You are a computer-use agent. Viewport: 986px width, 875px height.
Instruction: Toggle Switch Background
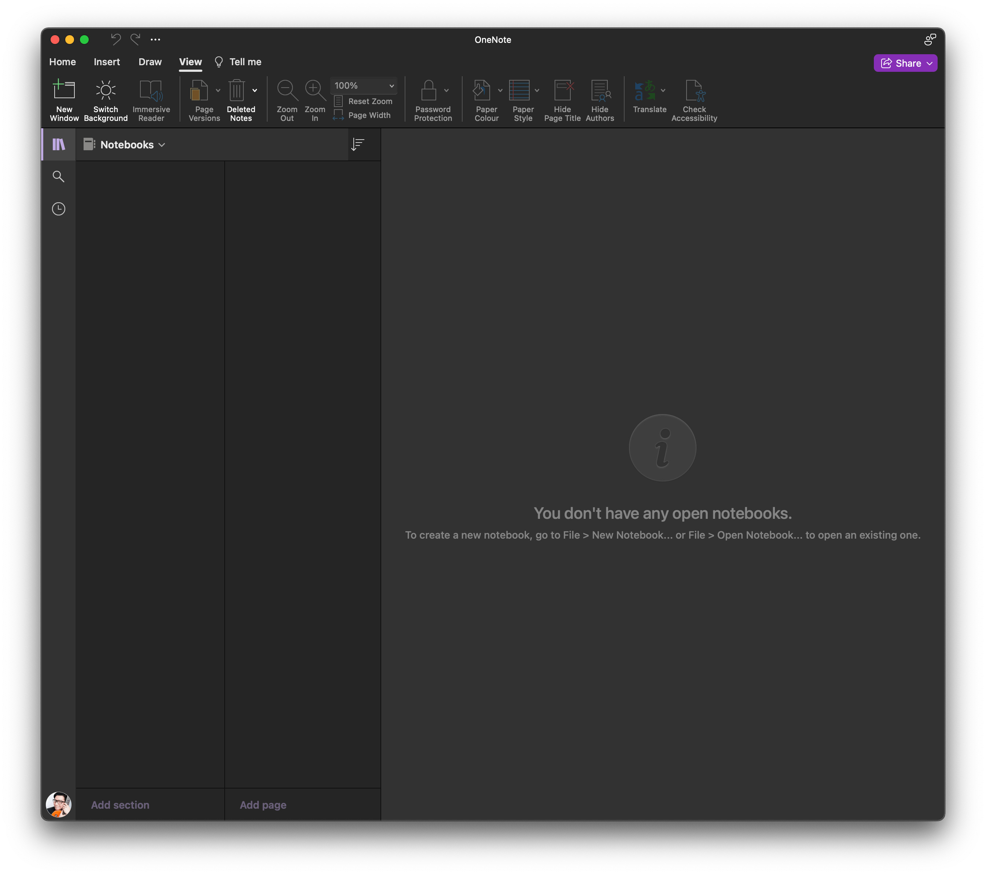pos(105,91)
